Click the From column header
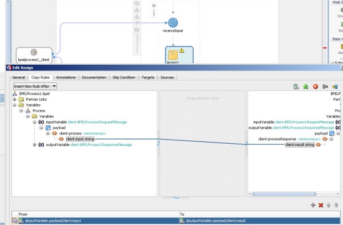The width and height of the screenshot is (343, 225). (99, 214)
